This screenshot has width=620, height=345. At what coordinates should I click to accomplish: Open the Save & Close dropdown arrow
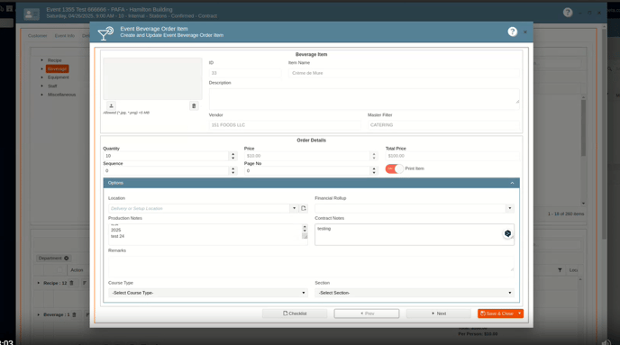pyautogui.click(x=520, y=313)
